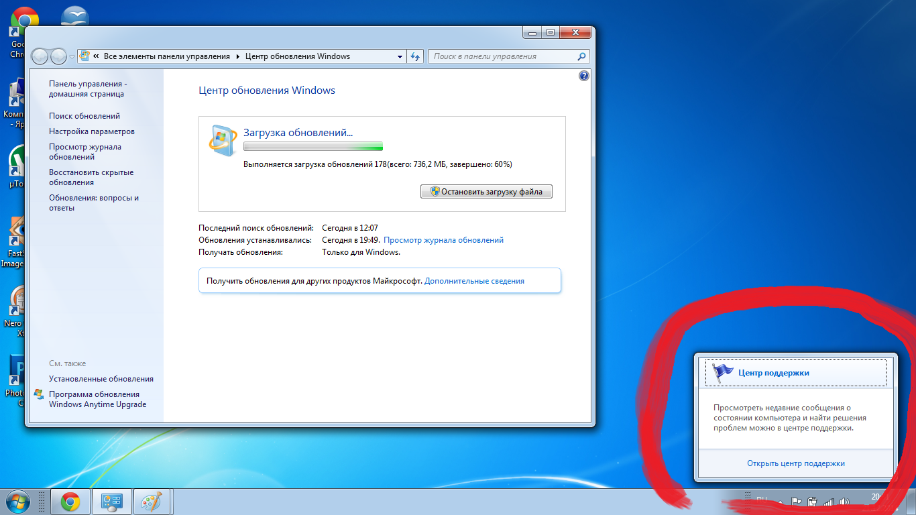Image resolution: width=916 pixels, height=515 pixels.
Task: Click the magnifier icon in search box
Action: [x=581, y=56]
